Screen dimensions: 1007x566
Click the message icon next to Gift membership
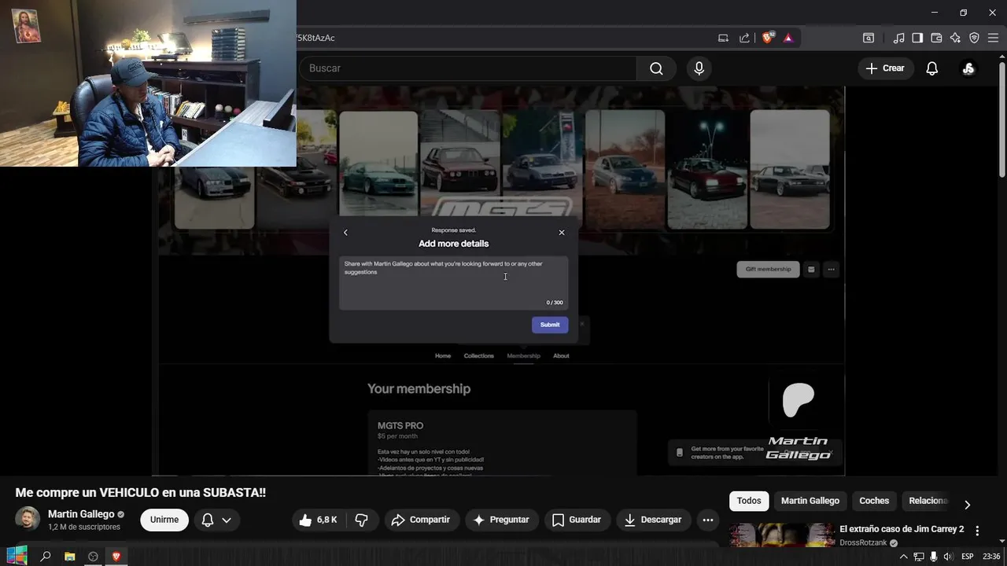coord(811,270)
